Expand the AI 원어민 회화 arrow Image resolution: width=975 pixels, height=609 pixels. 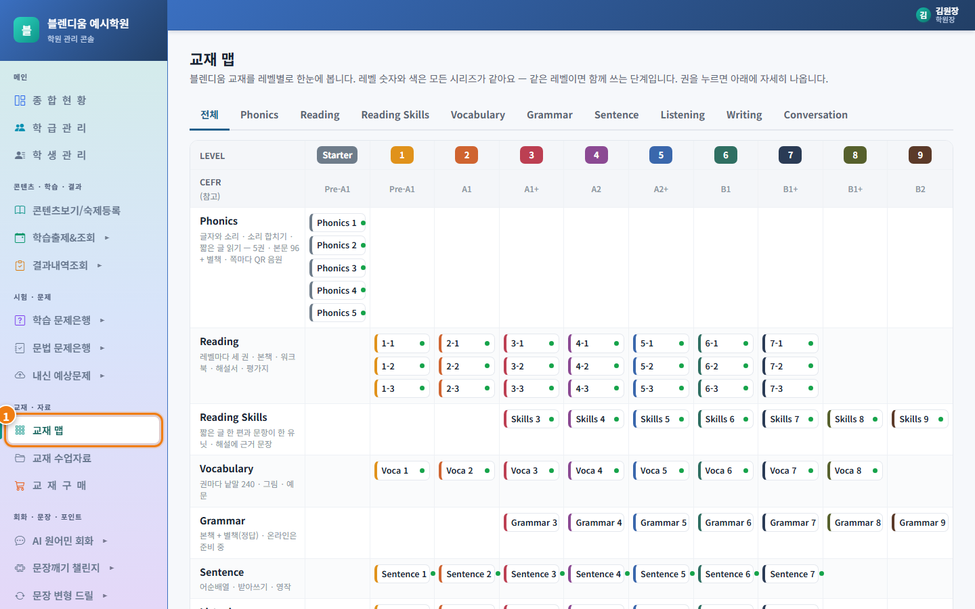[105, 541]
